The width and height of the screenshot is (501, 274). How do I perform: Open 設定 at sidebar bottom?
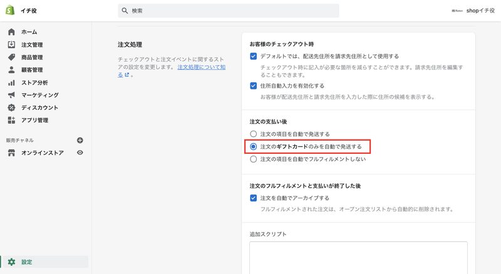coord(44,262)
